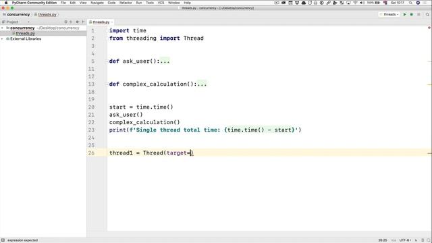Expand folded ellipsis after ask_user()
432x243 pixels.
point(165,61)
